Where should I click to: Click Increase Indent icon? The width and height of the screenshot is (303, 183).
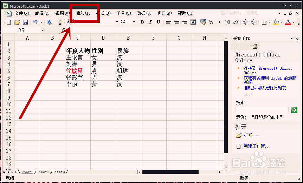tap(254, 22)
